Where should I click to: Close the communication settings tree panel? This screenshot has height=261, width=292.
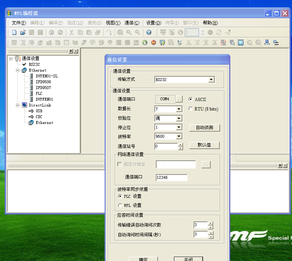76,51
